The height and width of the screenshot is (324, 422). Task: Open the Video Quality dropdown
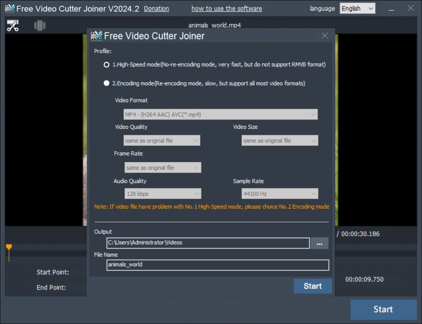(x=161, y=140)
